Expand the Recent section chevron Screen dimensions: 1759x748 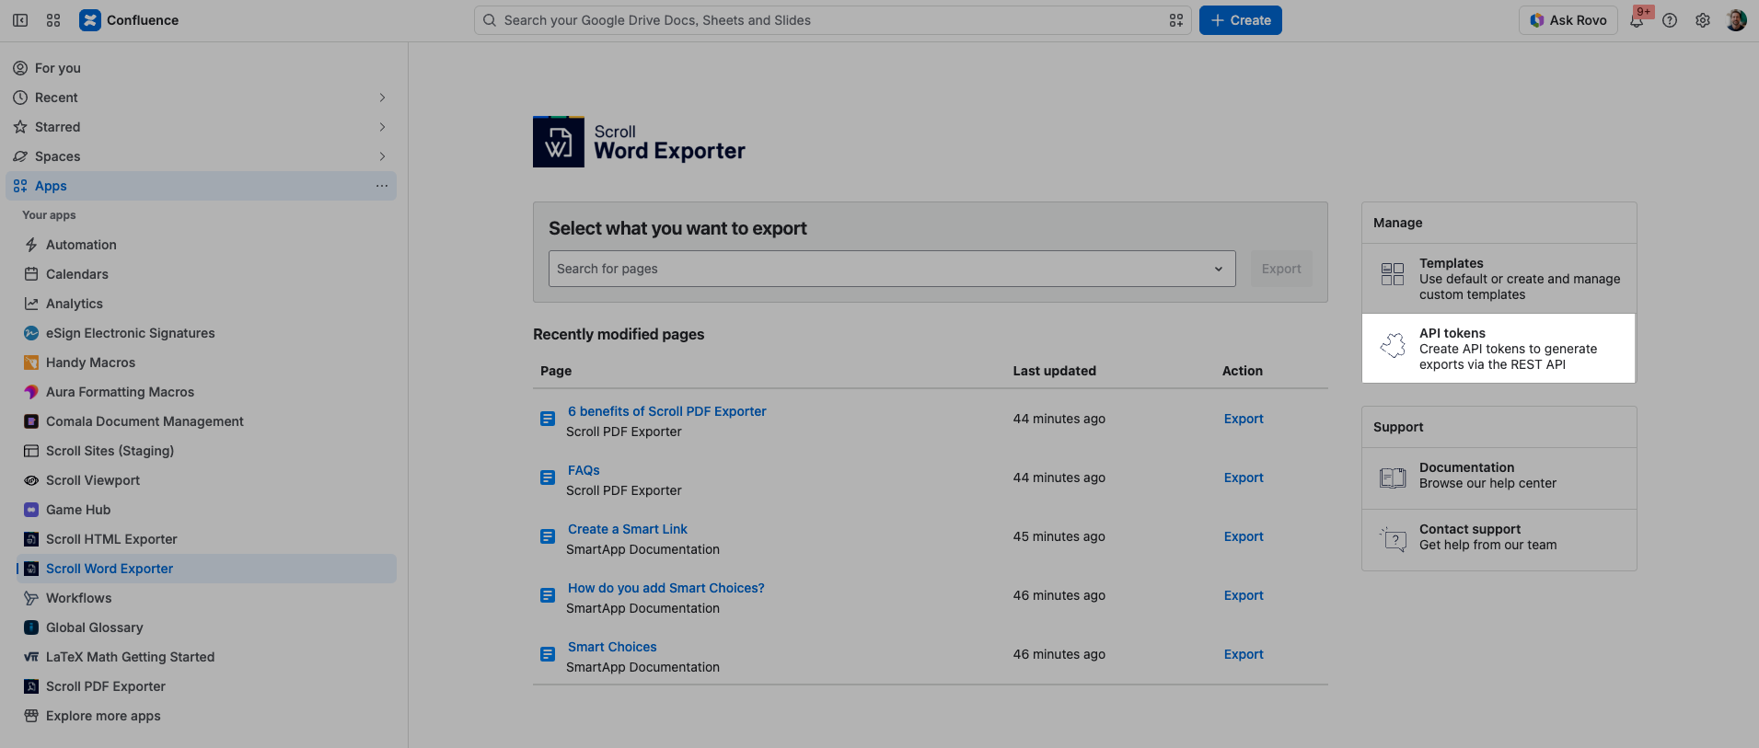[x=382, y=98]
